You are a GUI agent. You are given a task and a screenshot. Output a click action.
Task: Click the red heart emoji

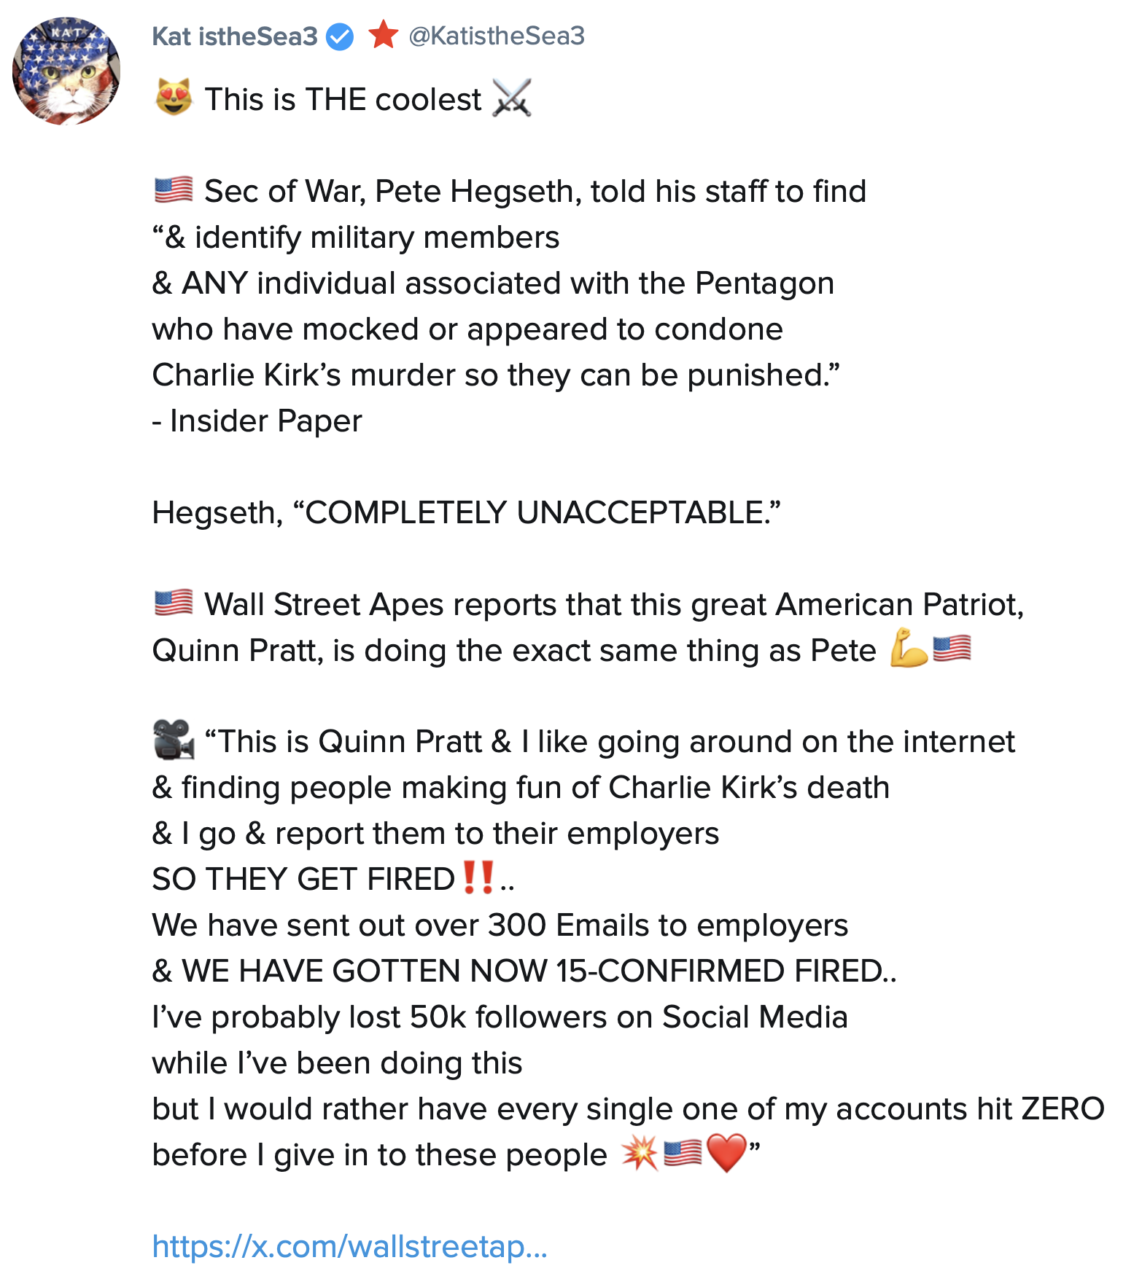pos(726,1154)
